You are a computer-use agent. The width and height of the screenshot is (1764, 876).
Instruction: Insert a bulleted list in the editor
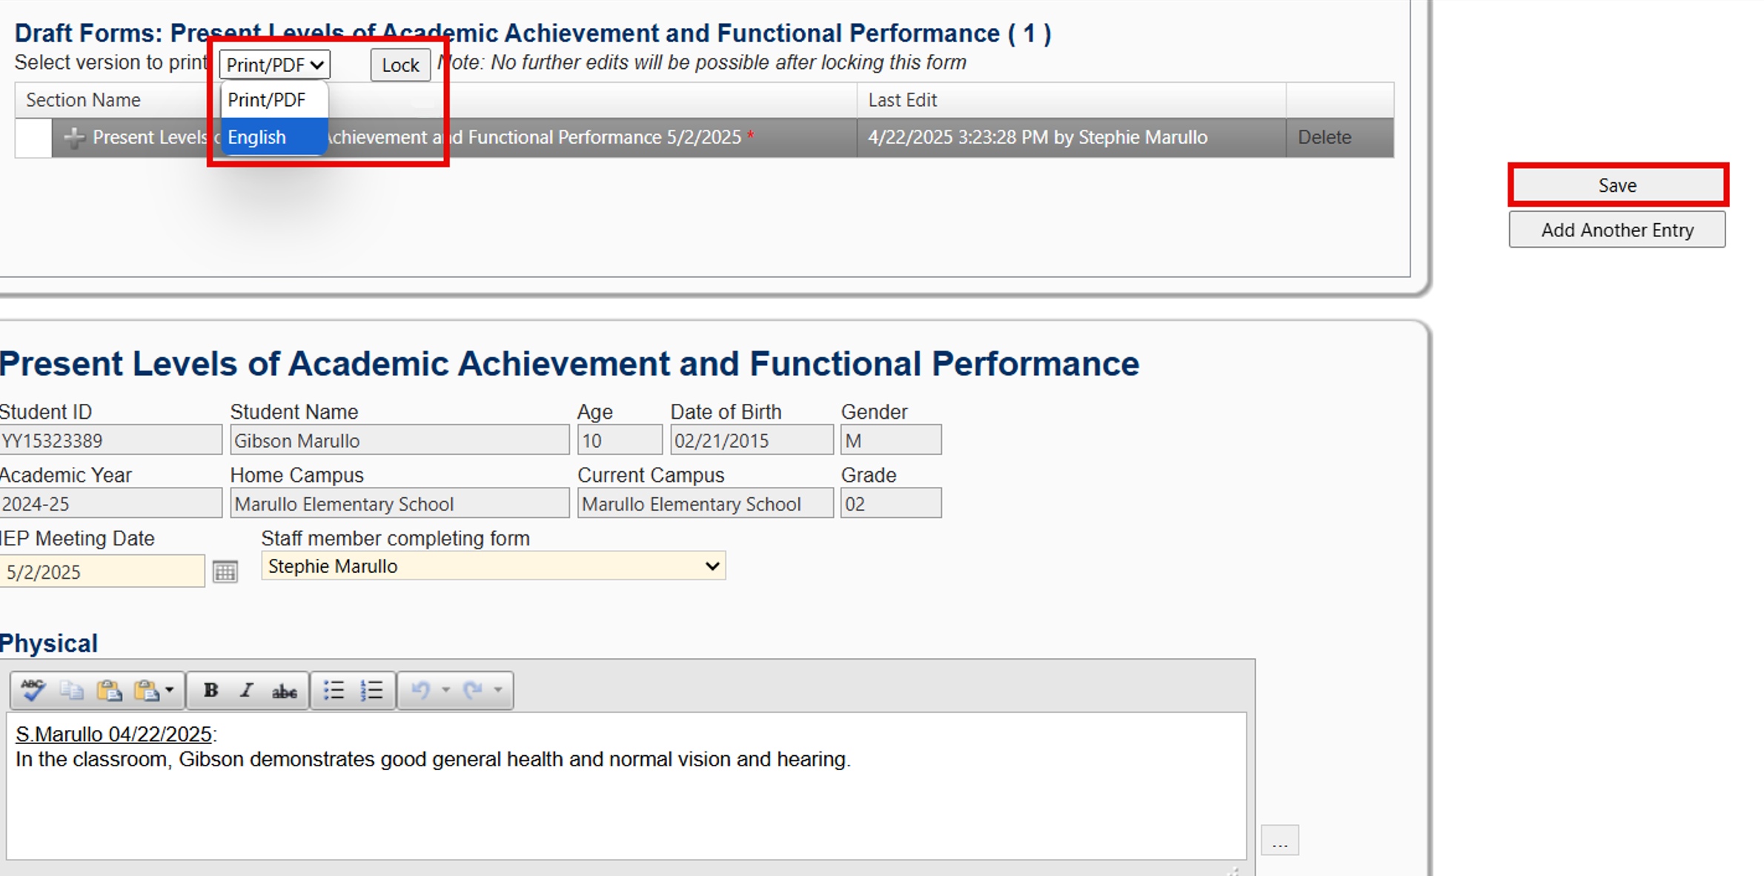point(334,690)
